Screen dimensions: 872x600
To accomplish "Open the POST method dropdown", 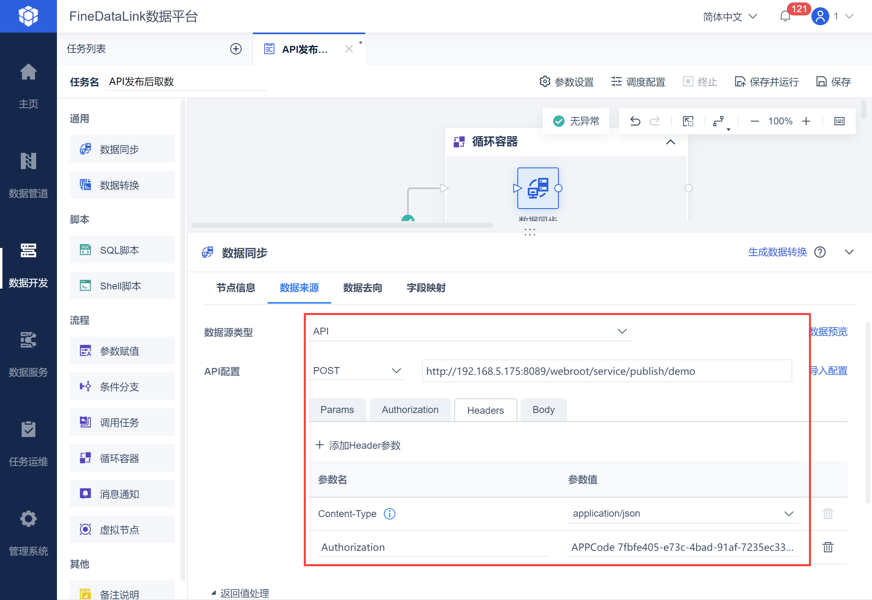I will pyautogui.click(x=356, y=371).
